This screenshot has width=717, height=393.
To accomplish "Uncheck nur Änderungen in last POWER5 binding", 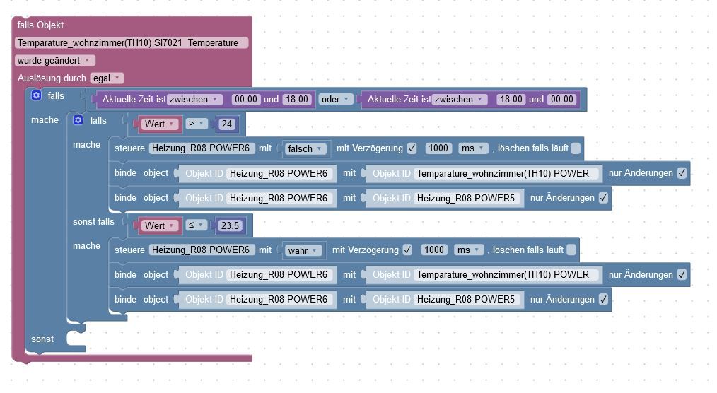I will pos(603,299).
